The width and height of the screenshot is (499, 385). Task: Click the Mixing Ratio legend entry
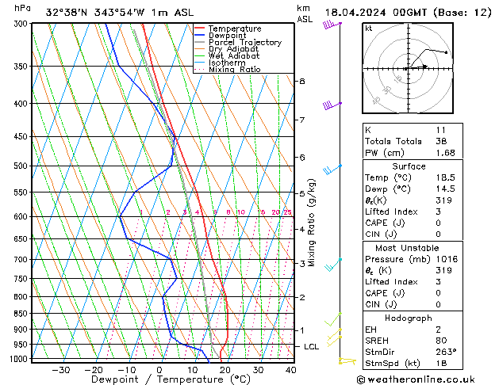[234, 70]
